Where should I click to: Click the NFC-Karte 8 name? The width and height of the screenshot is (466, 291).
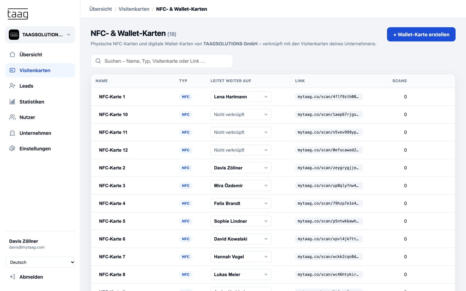coord(112,274)
